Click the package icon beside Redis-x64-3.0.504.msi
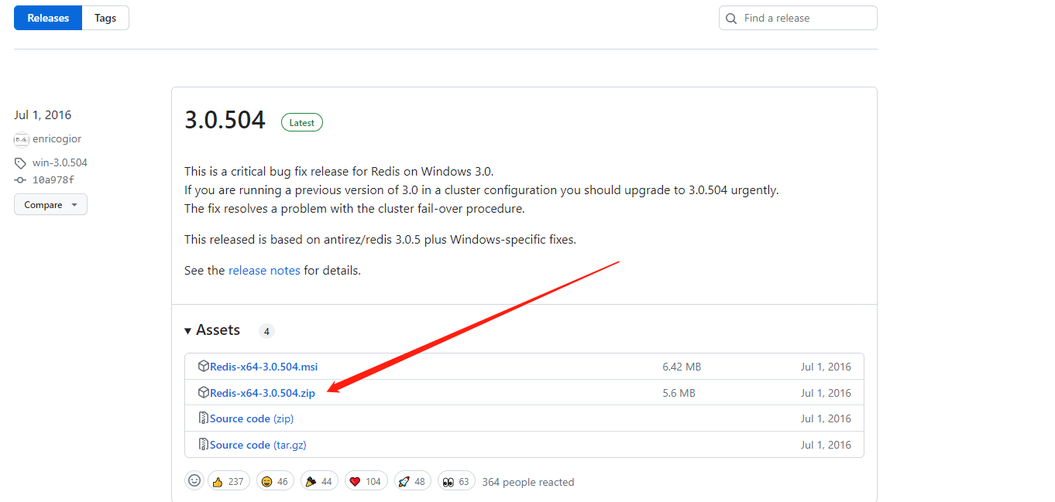Image resolution: width=1055 pixels, height=502 pixels. pyautogui.click(x=203, y=366)
